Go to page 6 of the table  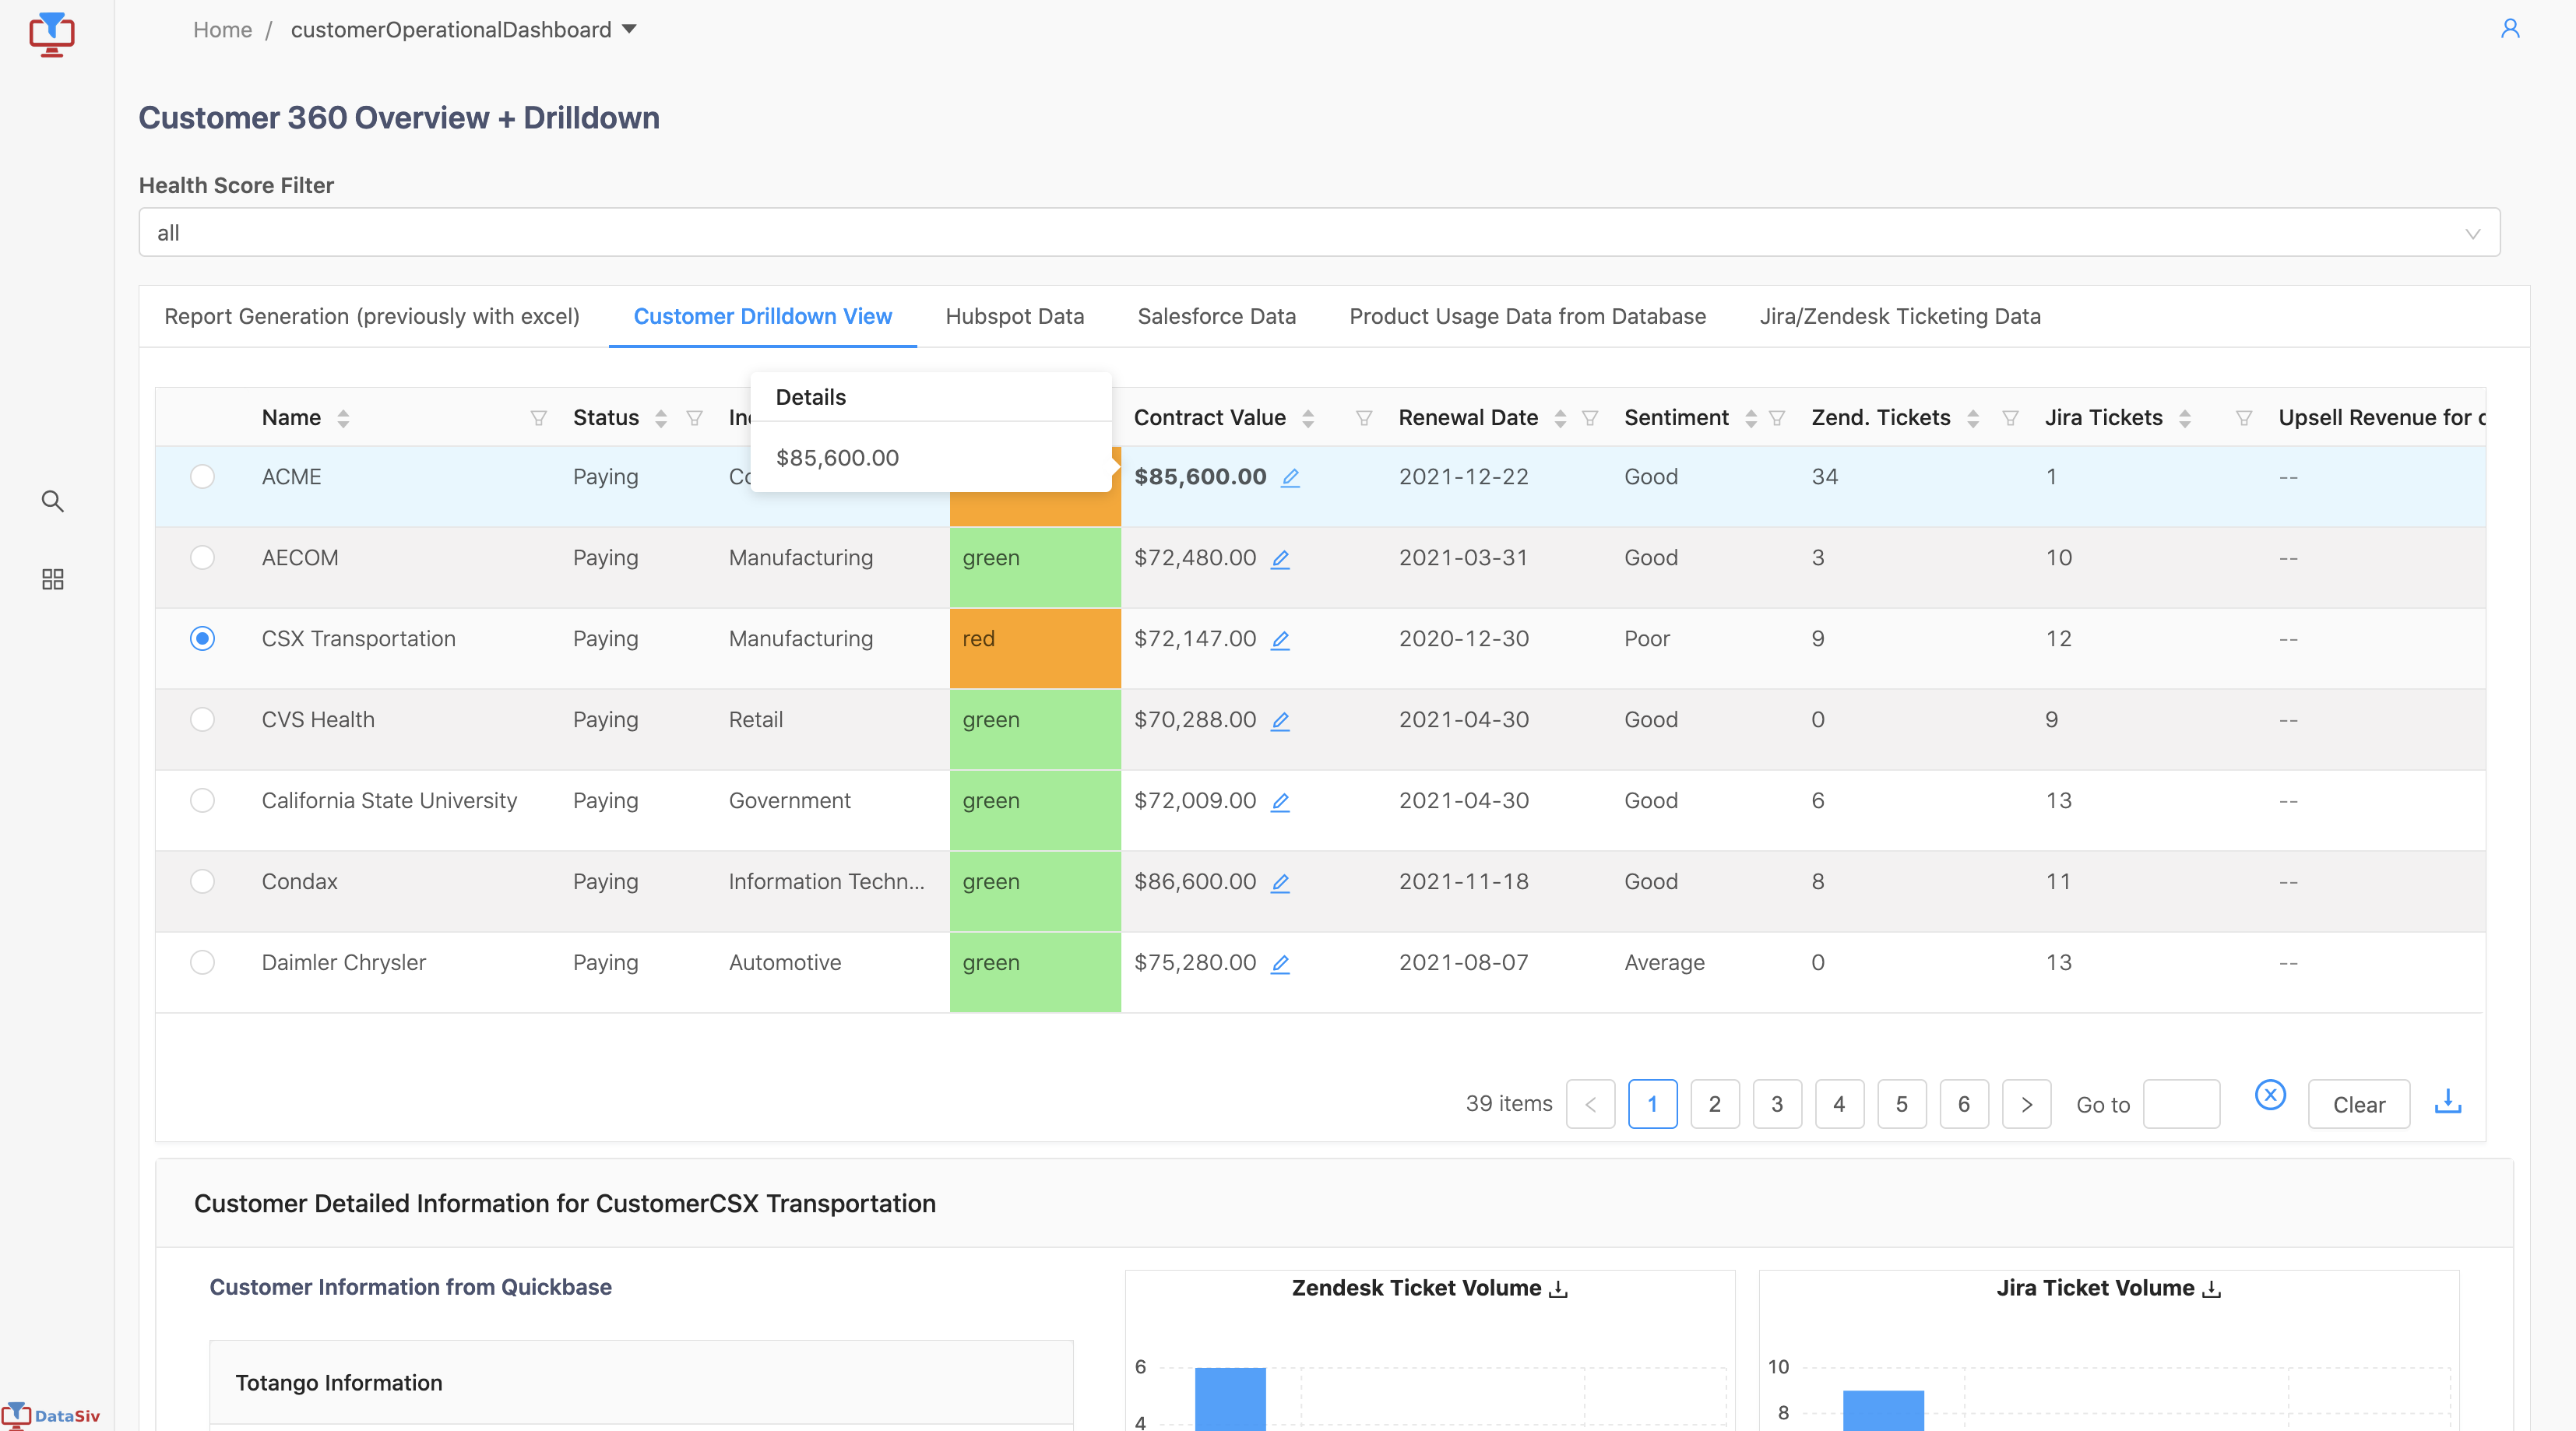1964,1105
